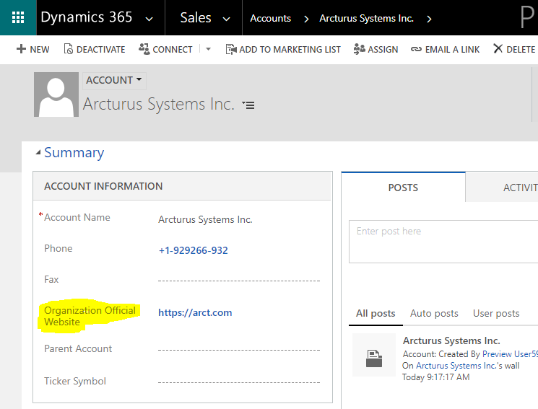Open the https://arct.com website link

point(195,312)
